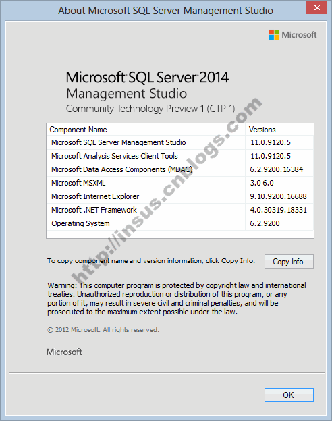Image resolution: width=332 pixels, height=421 pixels.
Task: Select the Microsoft Internet Explorer row
Action: coord(180,196)
